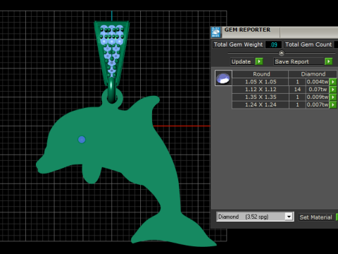
Task: Click the Set Material button
Action: tap(315, 217)
